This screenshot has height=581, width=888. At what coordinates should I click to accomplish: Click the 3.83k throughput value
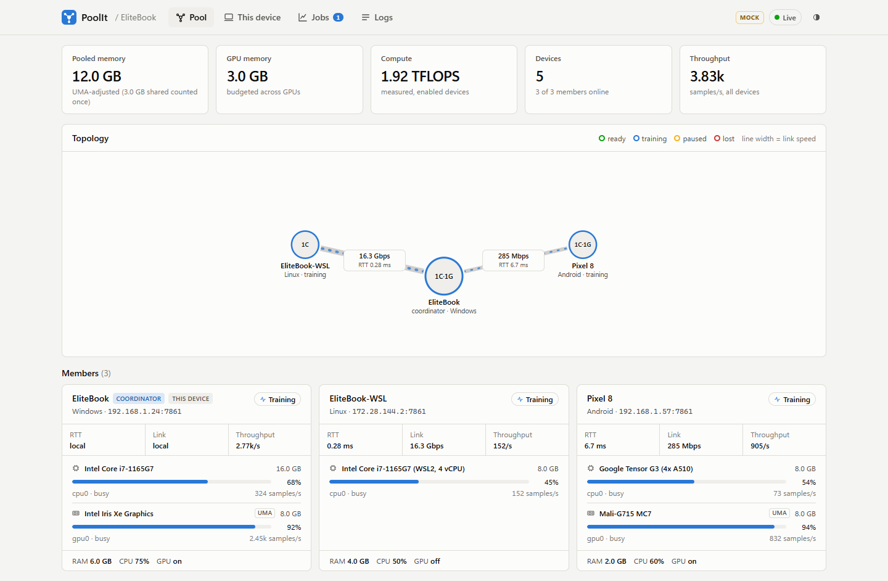tap(707, 76)
